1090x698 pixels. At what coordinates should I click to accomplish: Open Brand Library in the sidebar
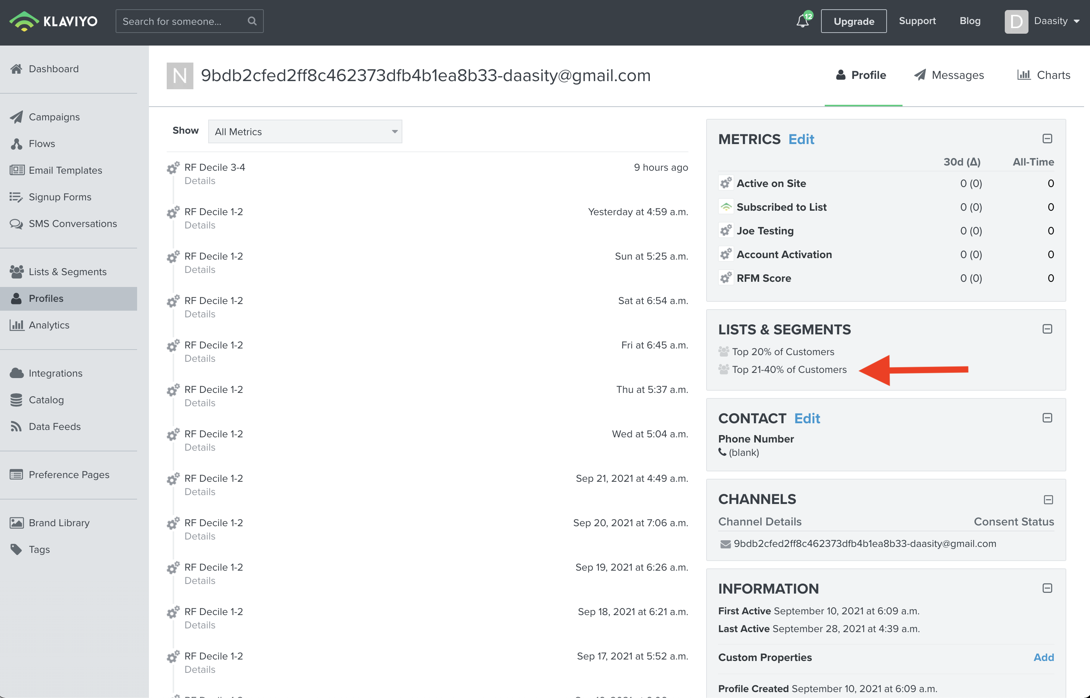click(x=59, y=522)
